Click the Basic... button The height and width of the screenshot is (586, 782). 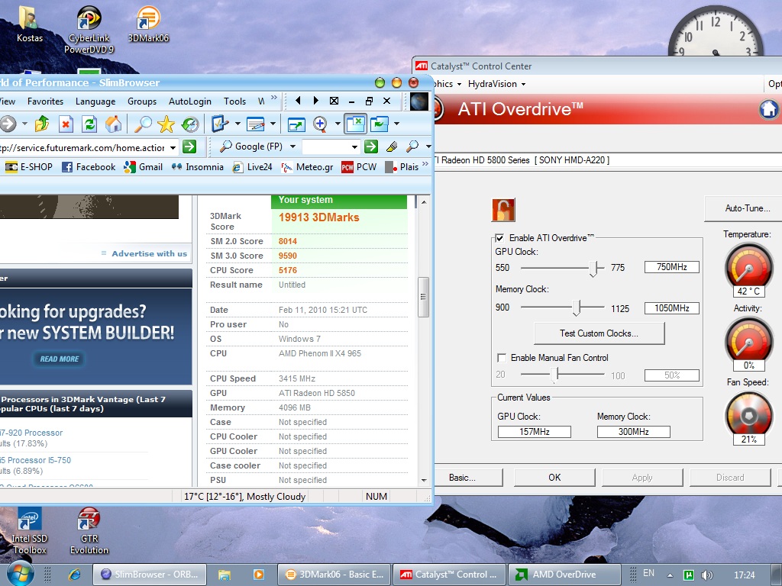click(x=468, y=478)
